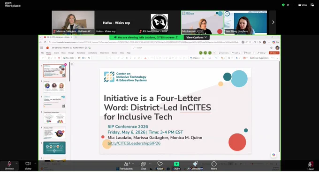The image size is (319, 172).
Task: Click the Dictate microphone icon in ribbon
Action: (x=236, y=58)
